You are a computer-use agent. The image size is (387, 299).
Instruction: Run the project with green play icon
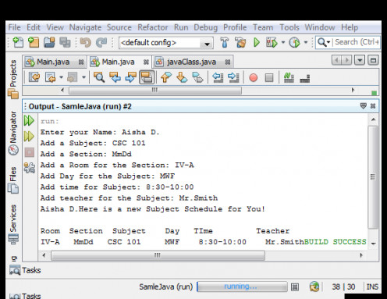[x=257, y=42]
